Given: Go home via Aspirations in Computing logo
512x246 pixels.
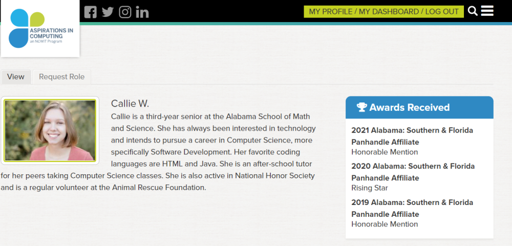Looking at the screenshot, I should [40, 28].
